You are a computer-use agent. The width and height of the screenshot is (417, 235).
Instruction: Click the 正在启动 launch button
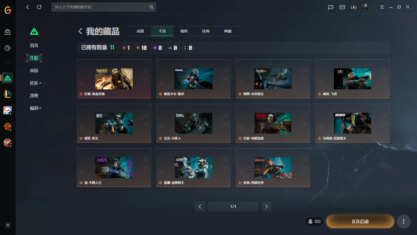(360, 221)
